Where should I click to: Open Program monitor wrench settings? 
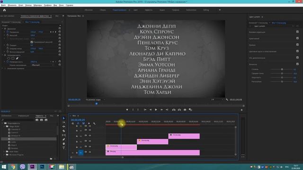(227, 100)
